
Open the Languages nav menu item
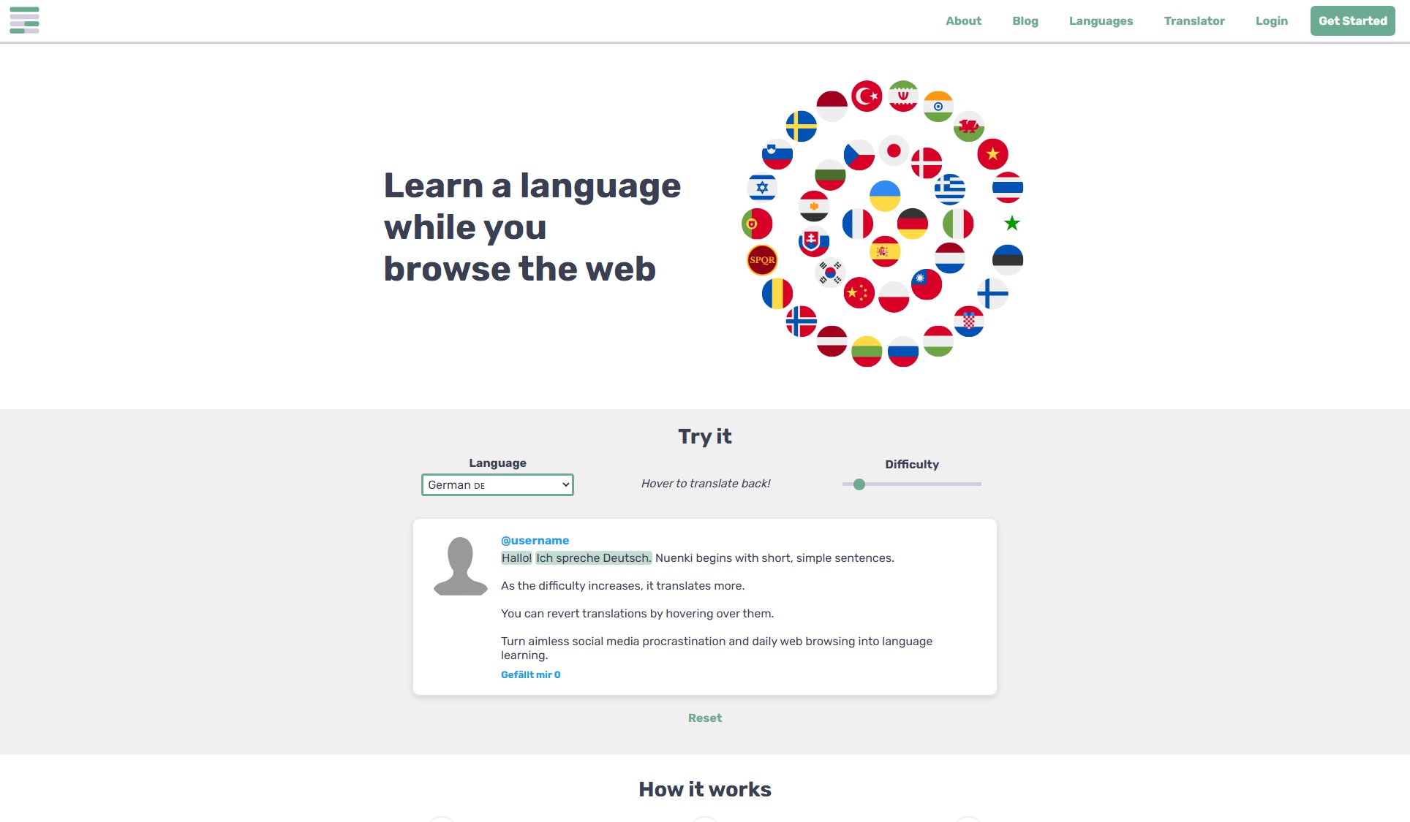1101,21
